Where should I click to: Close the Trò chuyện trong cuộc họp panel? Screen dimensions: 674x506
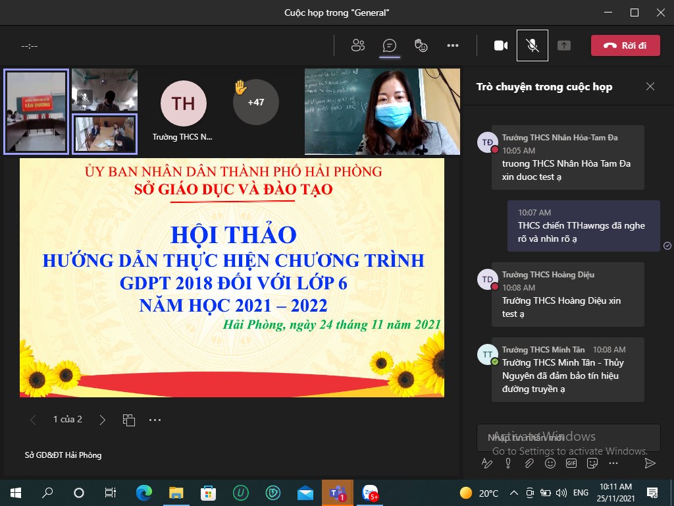click(x=650, y=86)
